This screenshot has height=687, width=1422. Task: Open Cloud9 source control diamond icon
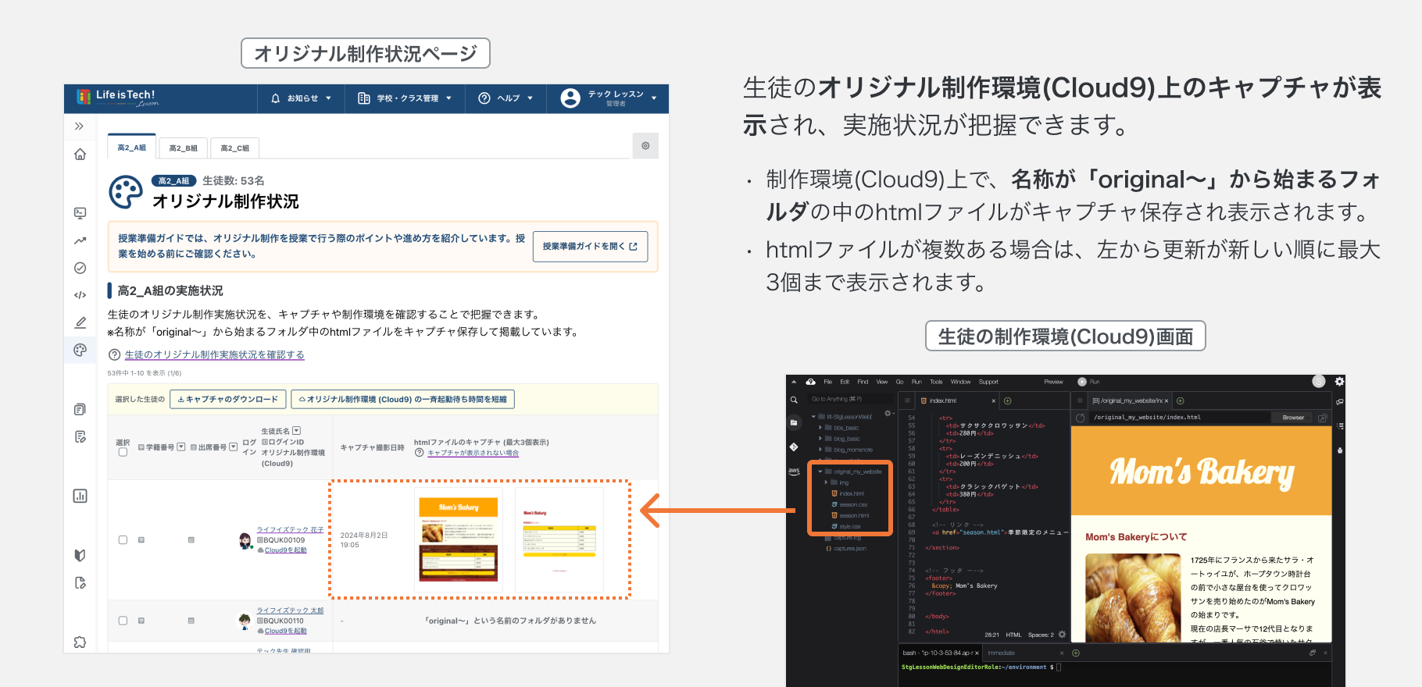794,447
